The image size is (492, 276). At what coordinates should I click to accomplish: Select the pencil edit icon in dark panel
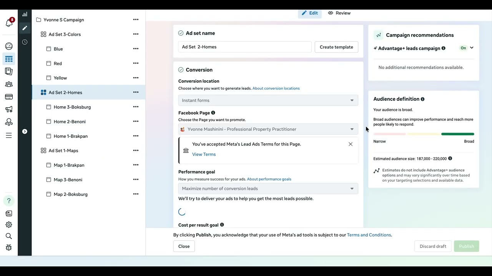25,28
